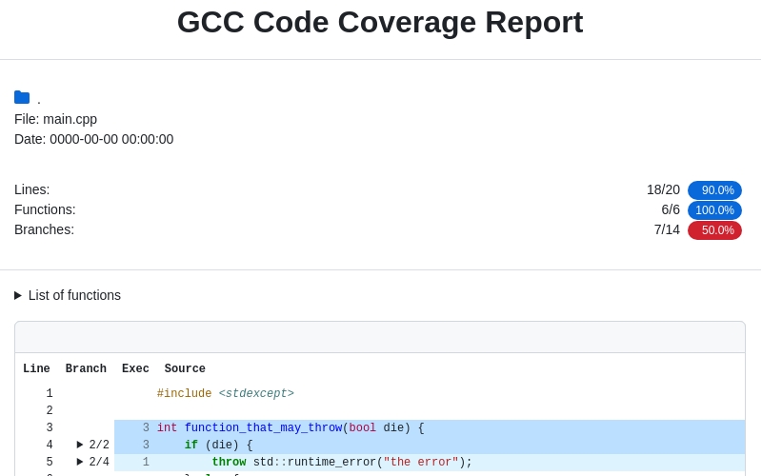Click the 100.0% functions coverage badge
This screenshot has width=762, height=476.
(x=714, y=210)
